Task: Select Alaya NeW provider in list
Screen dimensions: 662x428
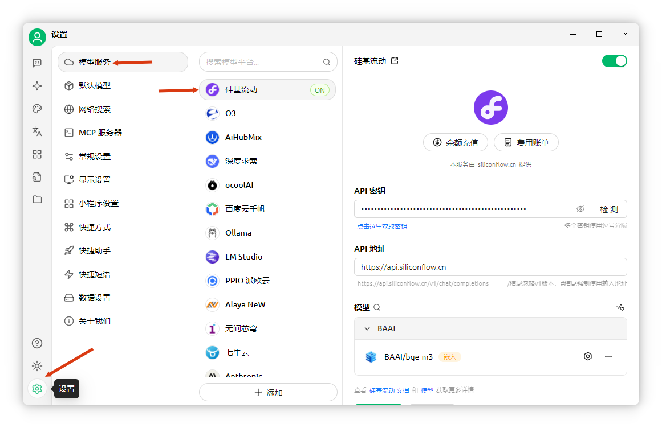Action: [x=267, y=304]
